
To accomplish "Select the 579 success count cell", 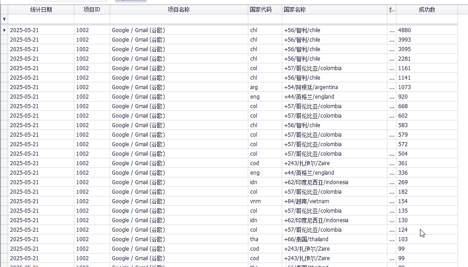I will point(427,135).
